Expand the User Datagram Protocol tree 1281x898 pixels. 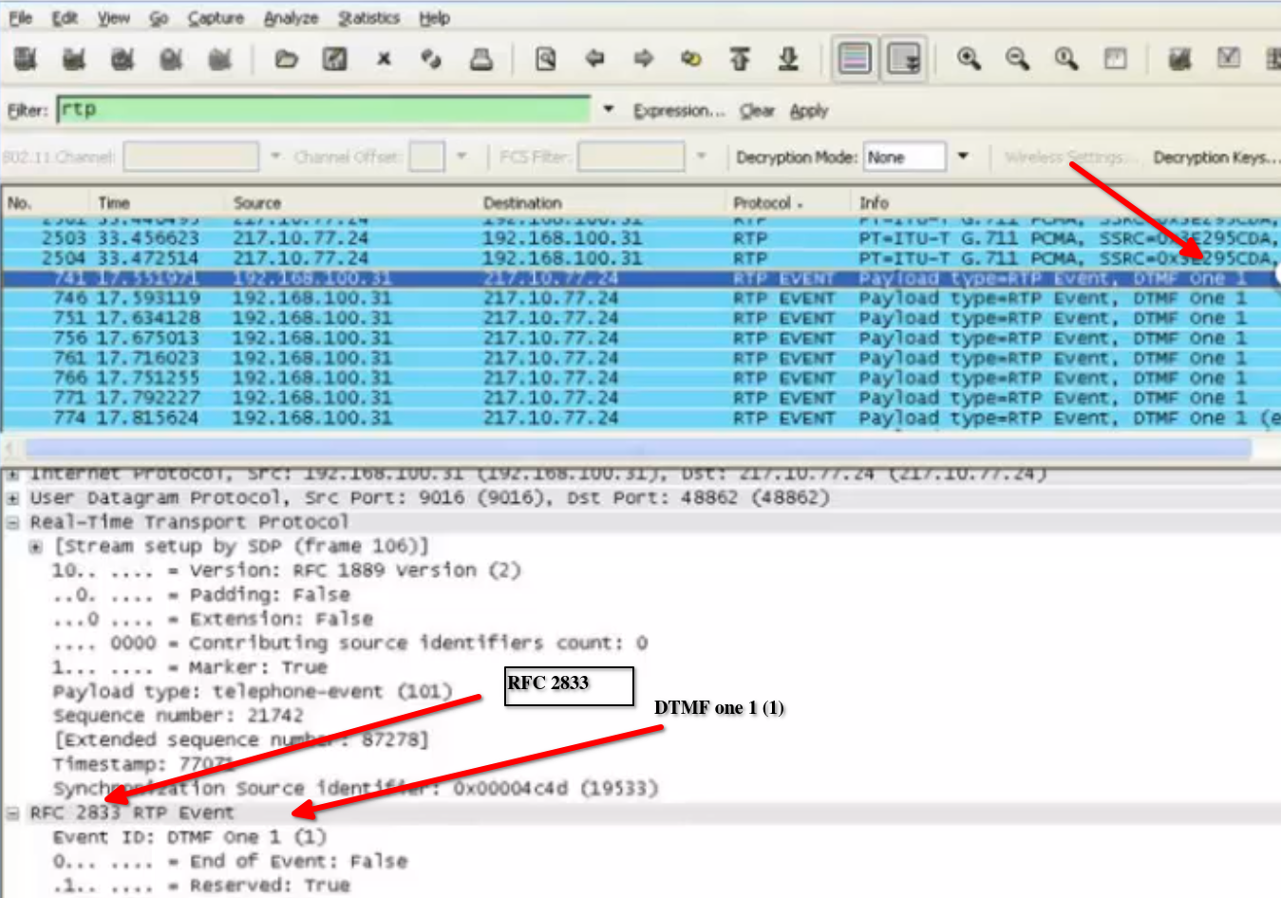coord(13,498)
